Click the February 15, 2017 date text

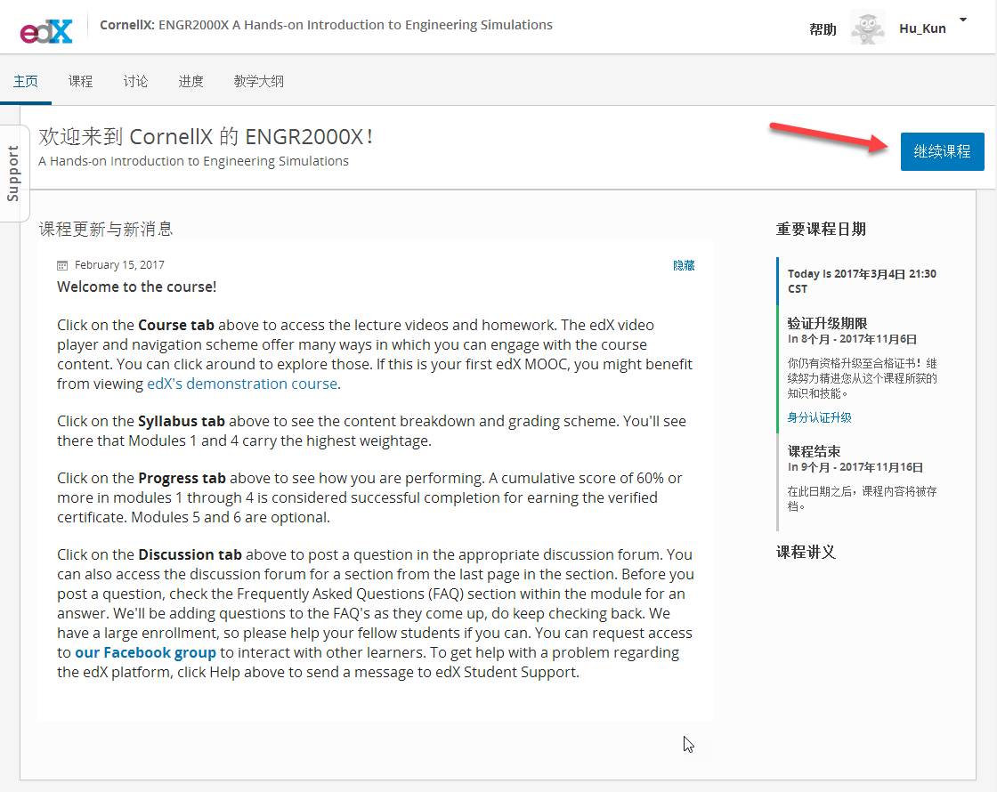tap(119, 265)
